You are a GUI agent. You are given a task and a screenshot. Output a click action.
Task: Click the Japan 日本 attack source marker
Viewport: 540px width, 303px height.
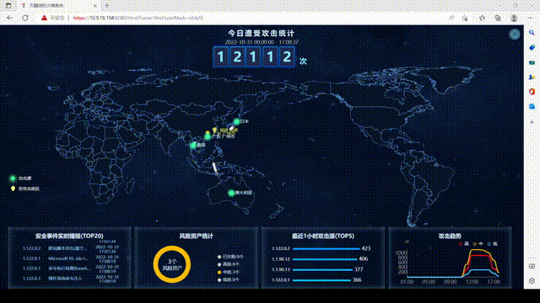coord(236,121)
